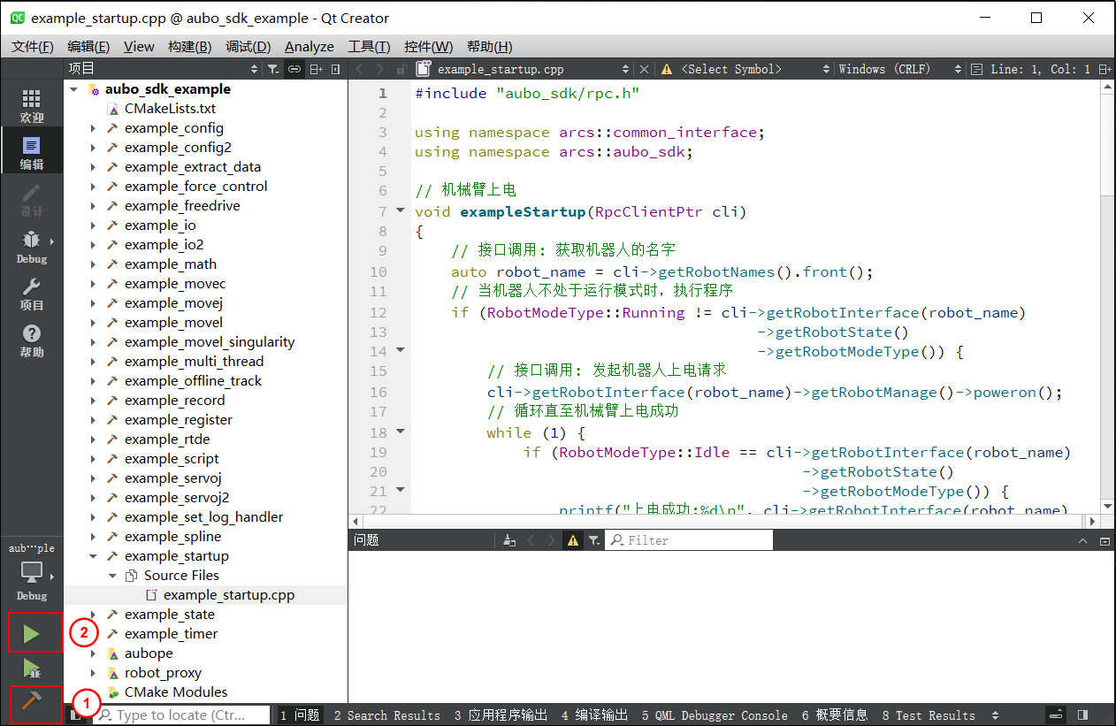Screen dimensions: 1116x726
Task: Open the 6 概要信息 pane
Action: pos(835,715)
